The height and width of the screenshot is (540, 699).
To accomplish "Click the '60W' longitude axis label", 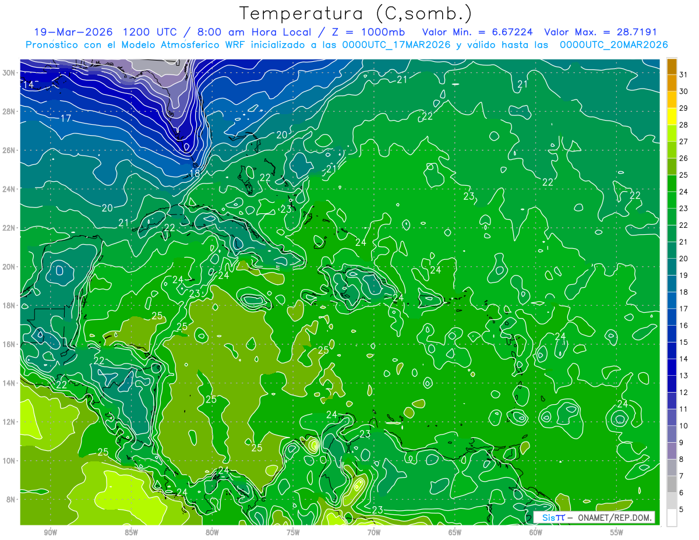I will [x=536, y=532].
